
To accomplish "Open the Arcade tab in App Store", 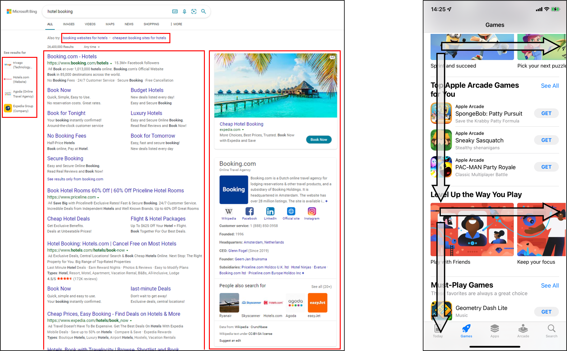I will coord(523,331).
